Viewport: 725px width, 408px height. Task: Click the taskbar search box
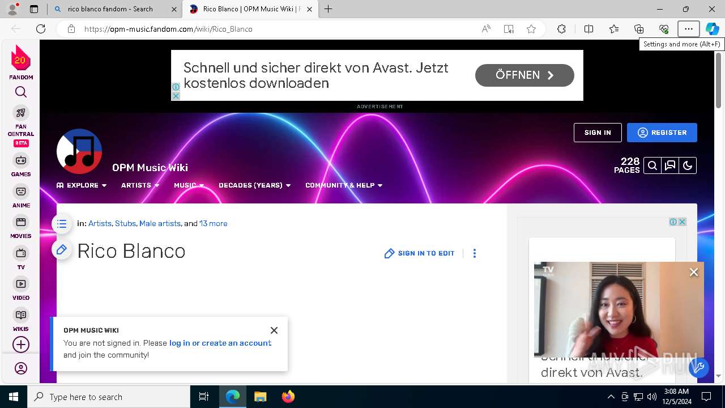click(109, 397)
